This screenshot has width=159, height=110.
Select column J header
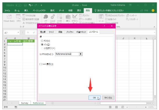[123, 38]
